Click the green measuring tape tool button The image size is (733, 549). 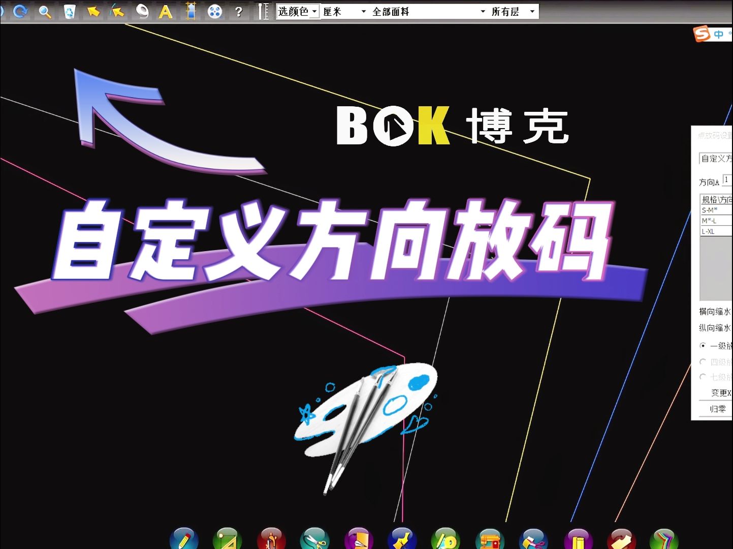[446, 539]
